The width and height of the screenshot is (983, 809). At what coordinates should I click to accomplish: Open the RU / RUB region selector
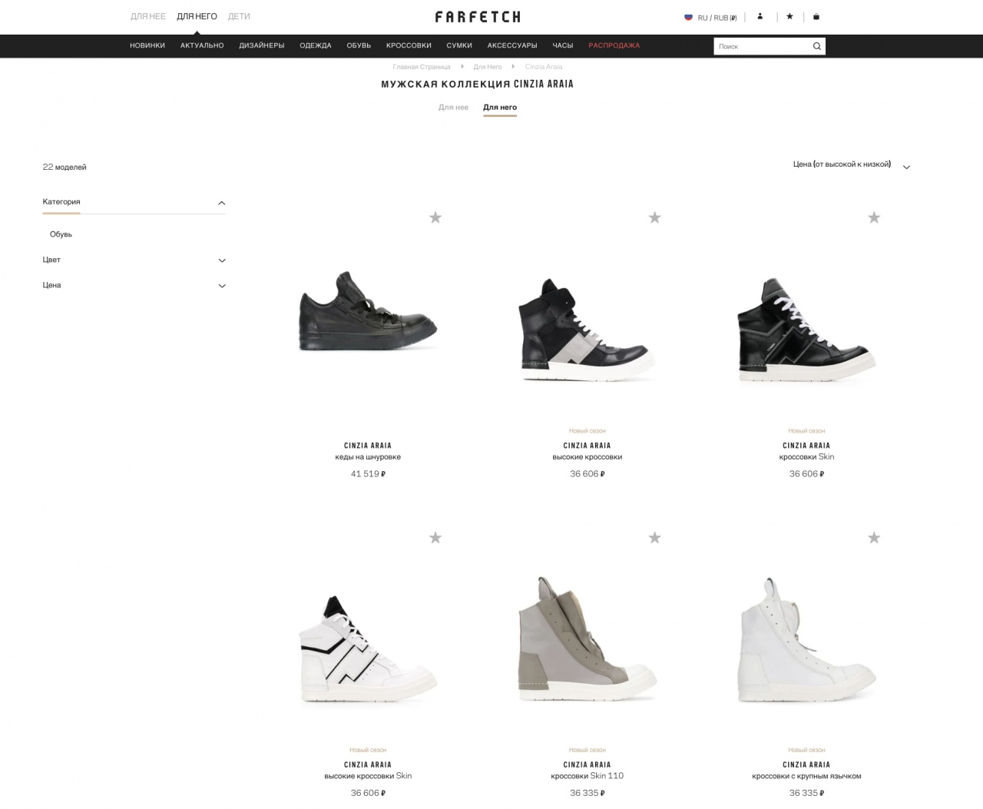coord(710,17)
